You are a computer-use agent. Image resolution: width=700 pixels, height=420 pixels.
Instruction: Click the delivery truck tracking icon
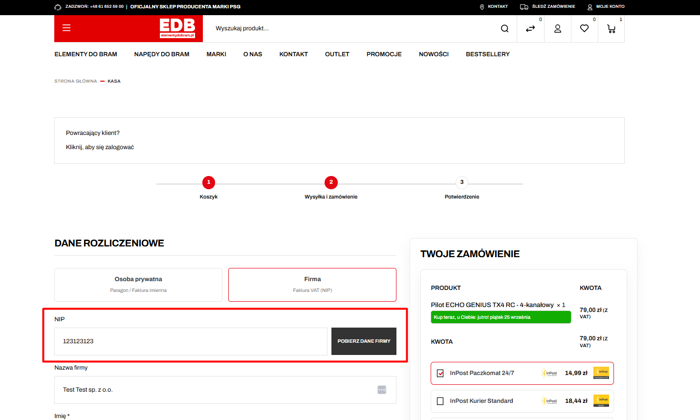524,7
